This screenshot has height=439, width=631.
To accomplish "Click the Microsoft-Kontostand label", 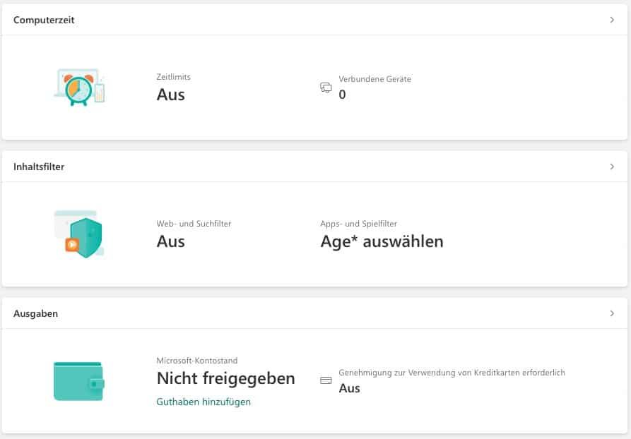I will [x=197, y=361].
